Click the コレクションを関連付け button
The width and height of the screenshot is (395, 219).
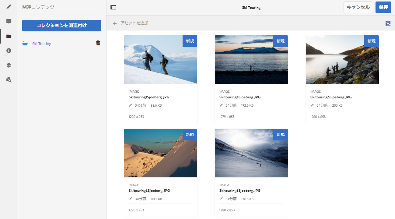click(x=61, y=26)
